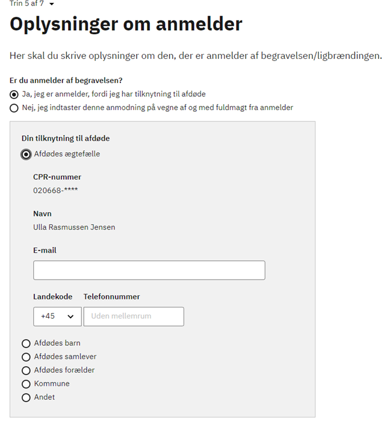
Task: Click the Telefonnummer input field
Action: click(x=134, y=316)
